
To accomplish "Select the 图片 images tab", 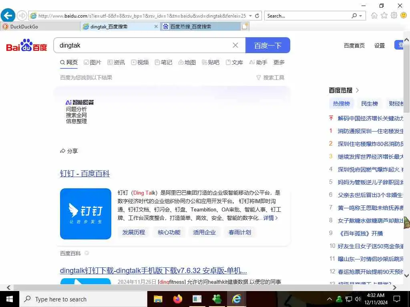I will 92,62.
